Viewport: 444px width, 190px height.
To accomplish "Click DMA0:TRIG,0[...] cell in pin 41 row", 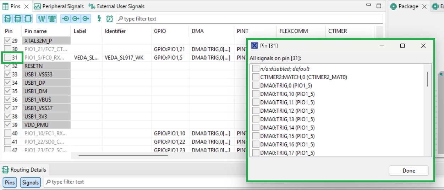I will point(211,142).
